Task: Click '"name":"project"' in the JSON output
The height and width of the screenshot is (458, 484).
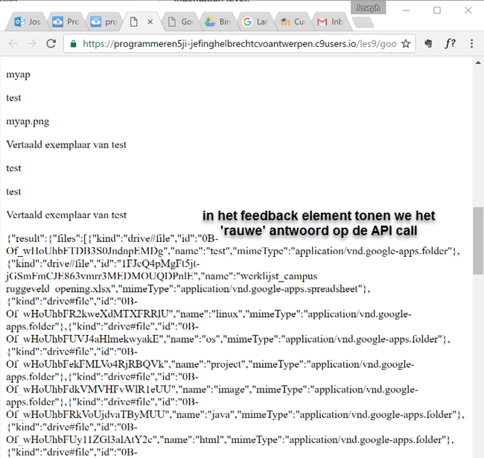Action: (x=209, y=364)
